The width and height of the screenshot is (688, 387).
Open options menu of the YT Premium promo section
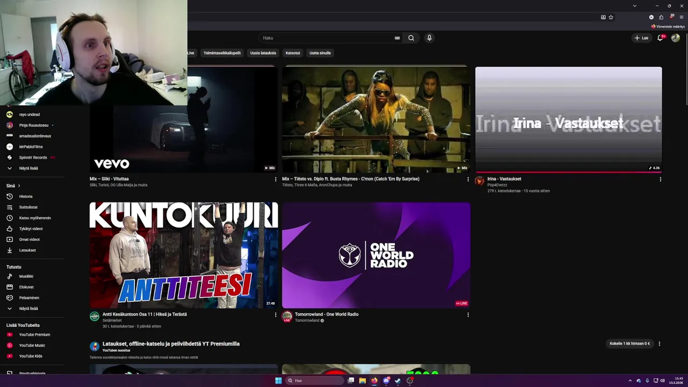[x=660, y=344]
